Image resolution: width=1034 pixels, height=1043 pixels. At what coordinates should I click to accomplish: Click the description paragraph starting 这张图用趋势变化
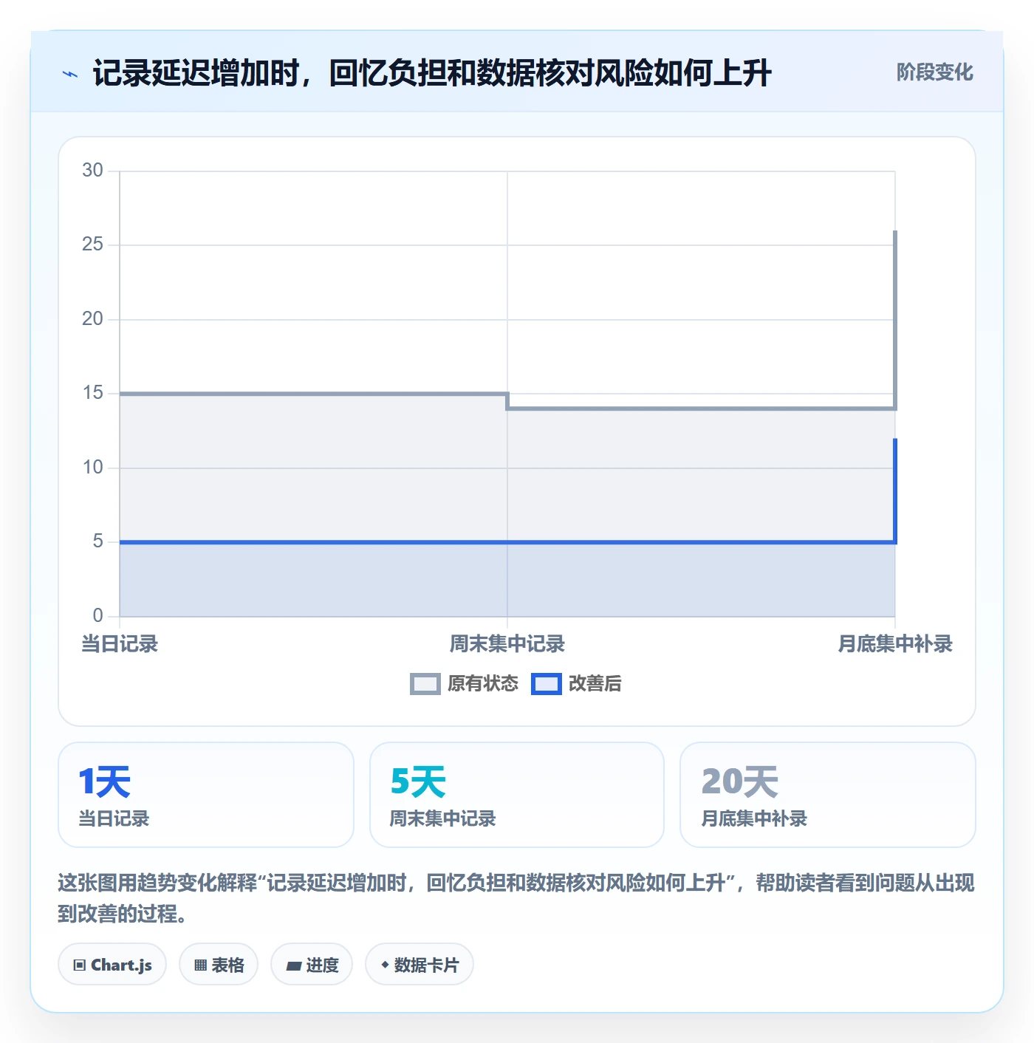point(516,898)
